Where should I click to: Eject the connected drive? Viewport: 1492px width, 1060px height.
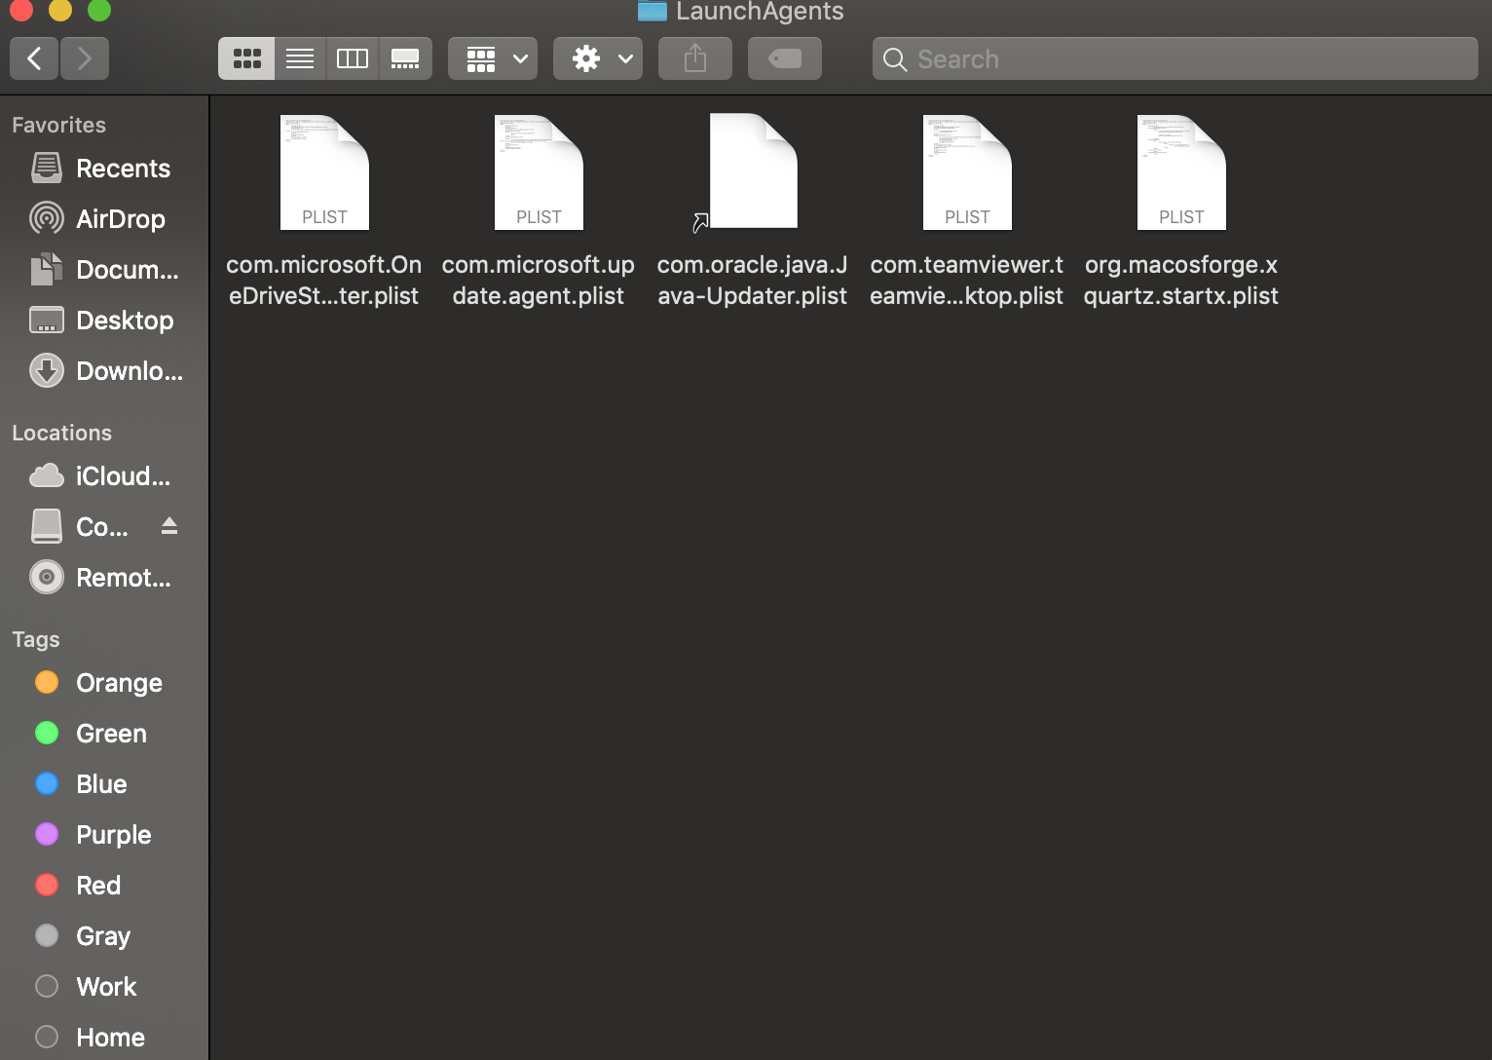(168, 526)
